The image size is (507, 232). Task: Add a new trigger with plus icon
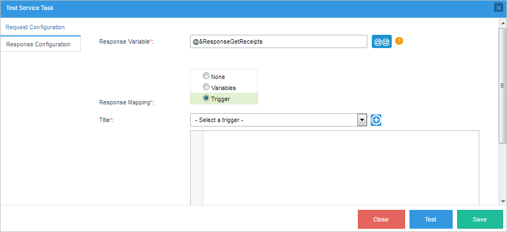376,120
